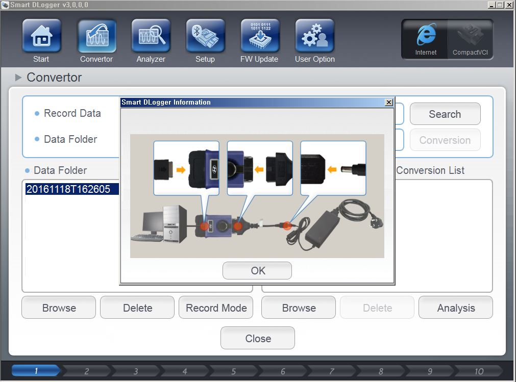Screen dimensions: 516x382
Task: Go to step 10 in progress bar
Action: [479, 371]
